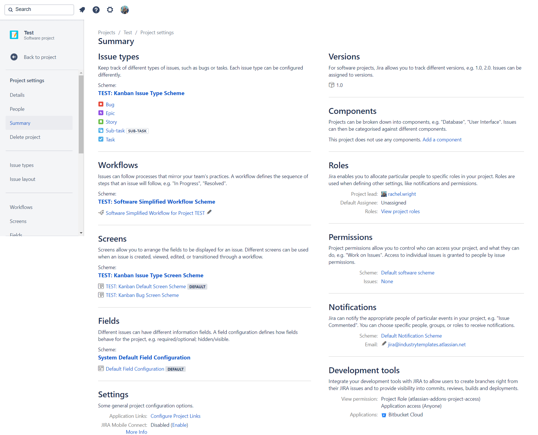Viewport: 538px width, 435px height.
Task: Open Workflows in the sidebar
Action: tap(21, 207)
